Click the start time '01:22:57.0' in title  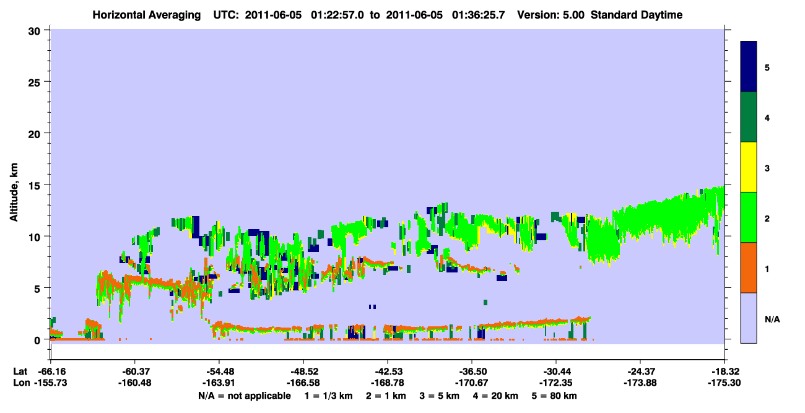coord(339,15)
